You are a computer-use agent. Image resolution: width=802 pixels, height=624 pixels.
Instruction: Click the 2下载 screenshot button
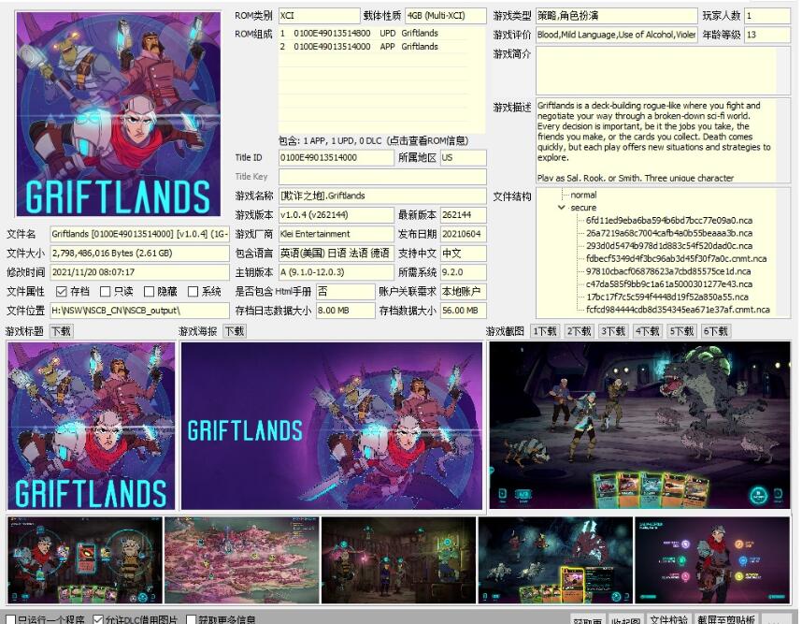click(x=579, y=331)
